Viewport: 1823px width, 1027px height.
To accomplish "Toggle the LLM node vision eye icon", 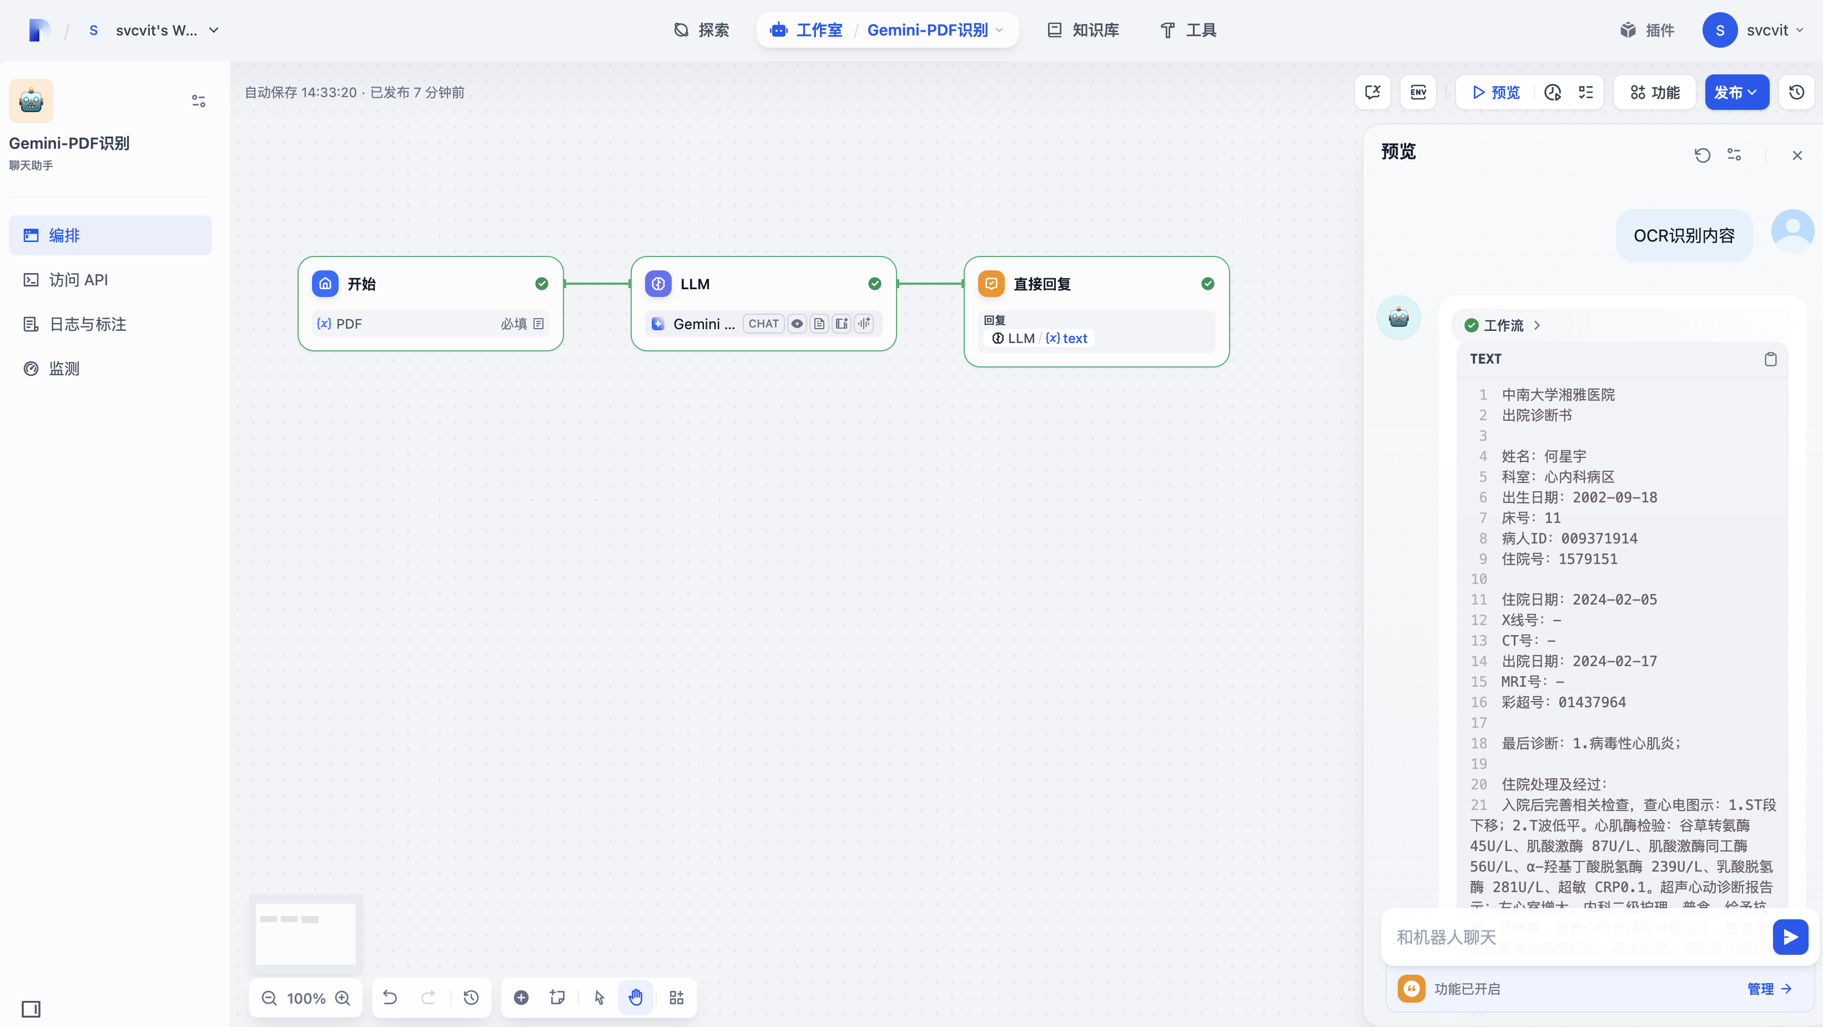I will [x=797, y=324].
